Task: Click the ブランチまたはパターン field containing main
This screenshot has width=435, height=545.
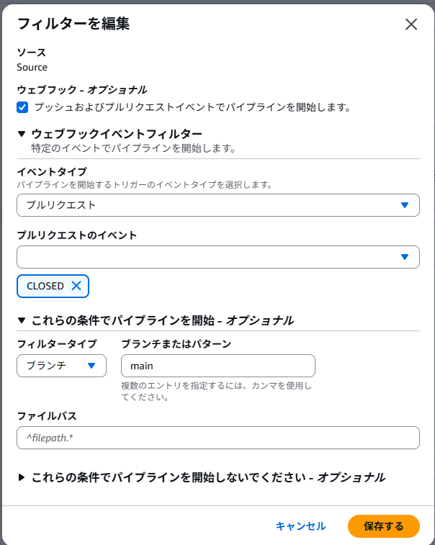Action: tap(217, 366)
